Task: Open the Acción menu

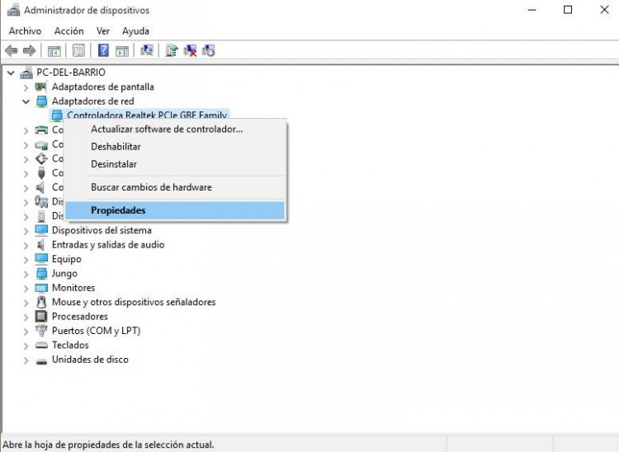Action: click(69, 31)
